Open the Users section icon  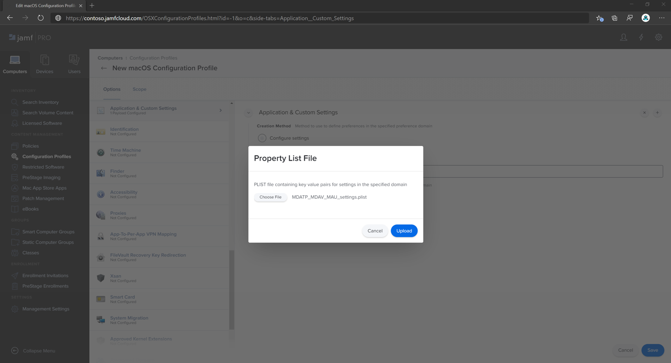(x=74, y=60)
